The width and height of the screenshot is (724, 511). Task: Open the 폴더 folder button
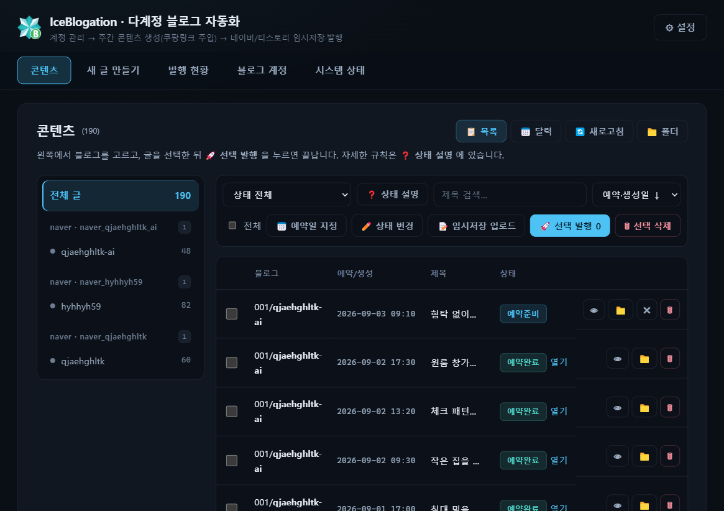662,131
